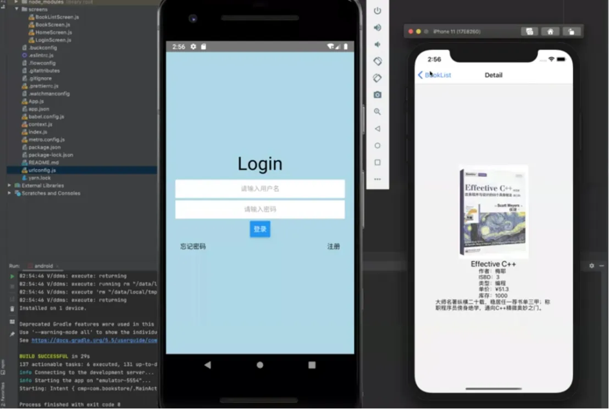609x409 pixels.
Task: Open the Run panel settings gear
Action: point(591,266)
